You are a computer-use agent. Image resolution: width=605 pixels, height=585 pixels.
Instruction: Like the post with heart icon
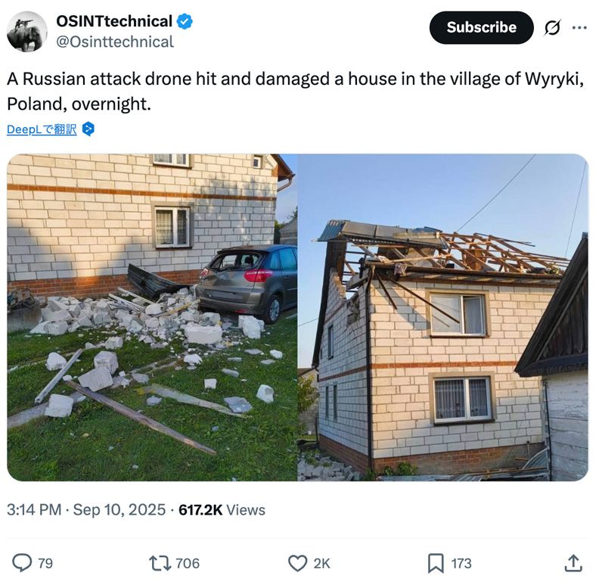click(298, 563)
